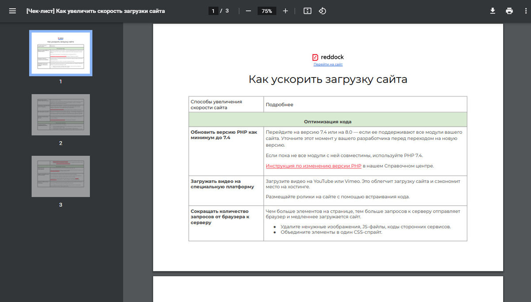
Task: Click the "Подробнее" table header cell
Action: [x=279, y=105]
